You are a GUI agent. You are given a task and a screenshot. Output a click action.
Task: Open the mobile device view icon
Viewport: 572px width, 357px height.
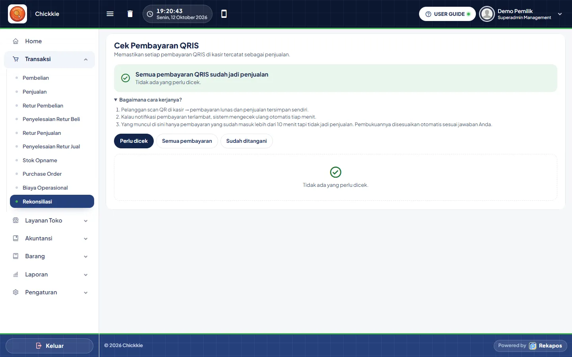tap(224, 14)
